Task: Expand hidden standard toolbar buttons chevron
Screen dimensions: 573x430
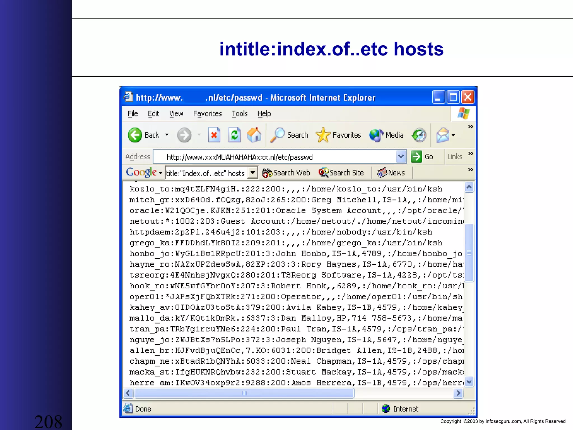Action: pos(470,127)
